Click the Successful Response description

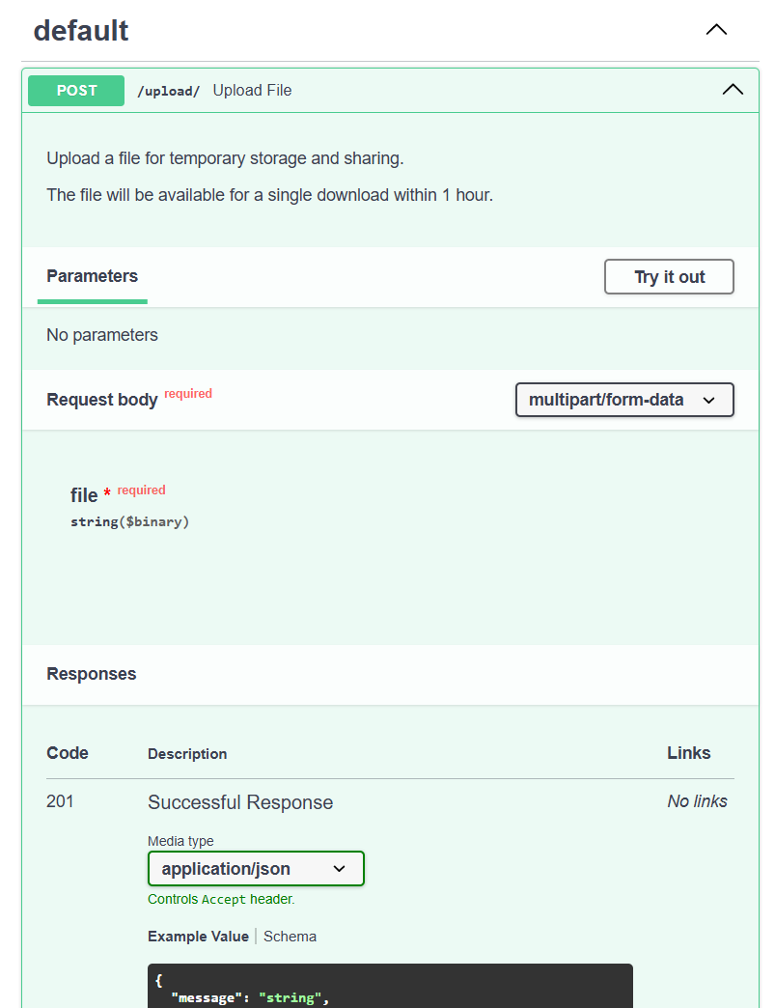click(x=240, y=802)
